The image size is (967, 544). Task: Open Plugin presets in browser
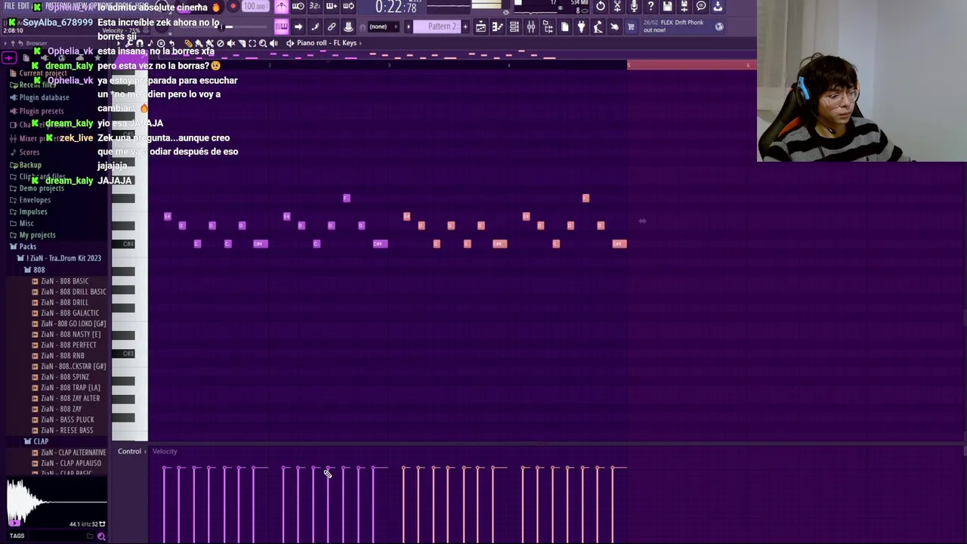[x=42, y=111]
